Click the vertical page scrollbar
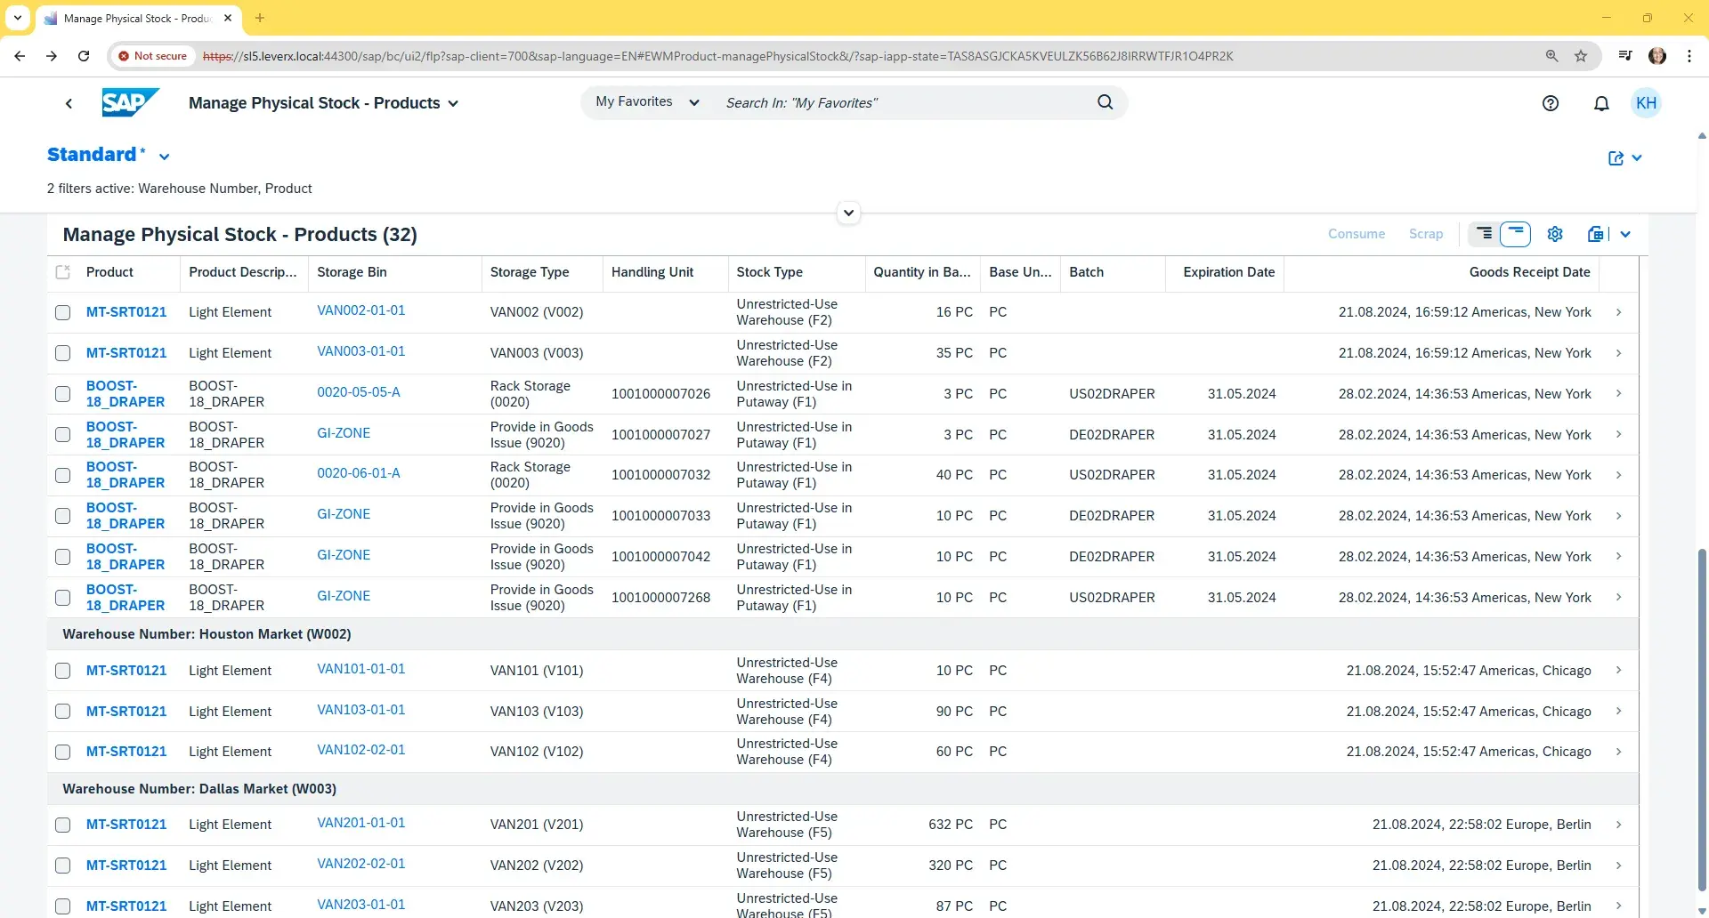Screen dimensions: 1709x918 [x=1702, y=721]
